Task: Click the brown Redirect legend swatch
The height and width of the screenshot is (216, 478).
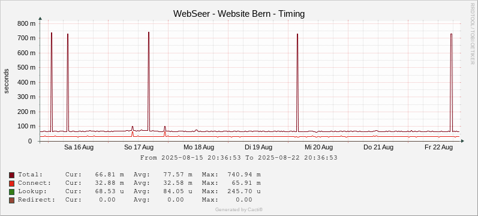Action: click(11, 200)
